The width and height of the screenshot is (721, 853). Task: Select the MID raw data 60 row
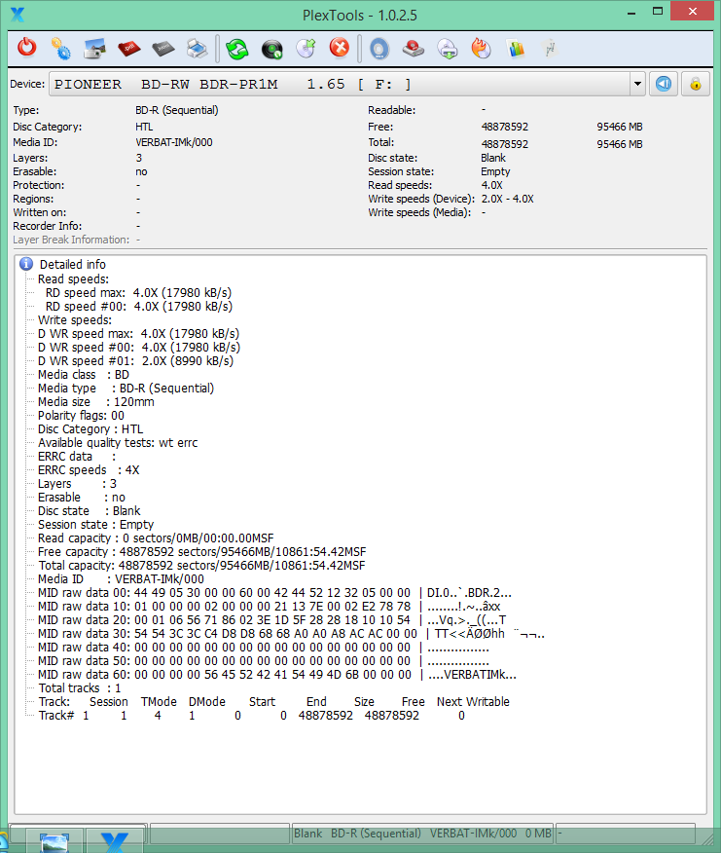coord(276,675)
